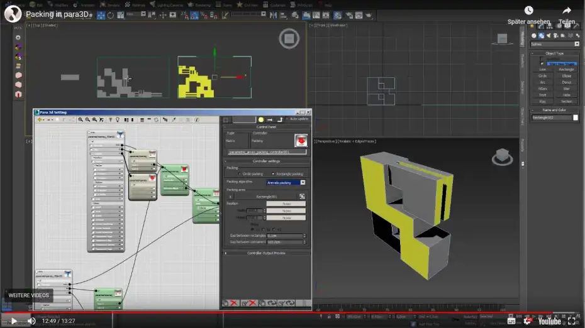The width and height of the screenshot is (585, 328).
Task: Click the Perspective viewport ViewCube
Action: coord(502,157)
